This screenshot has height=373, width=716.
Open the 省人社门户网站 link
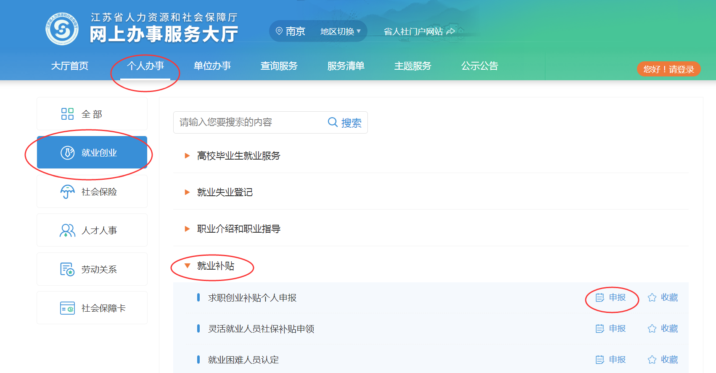(419, 32)
